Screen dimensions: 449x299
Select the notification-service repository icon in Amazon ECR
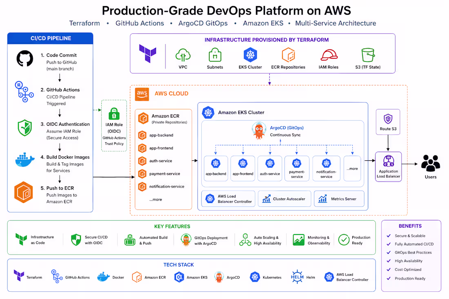click(142, 186)
